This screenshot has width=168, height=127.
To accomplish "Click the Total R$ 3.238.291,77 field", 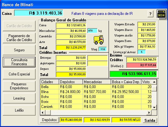I will click(x=71, y=48).
